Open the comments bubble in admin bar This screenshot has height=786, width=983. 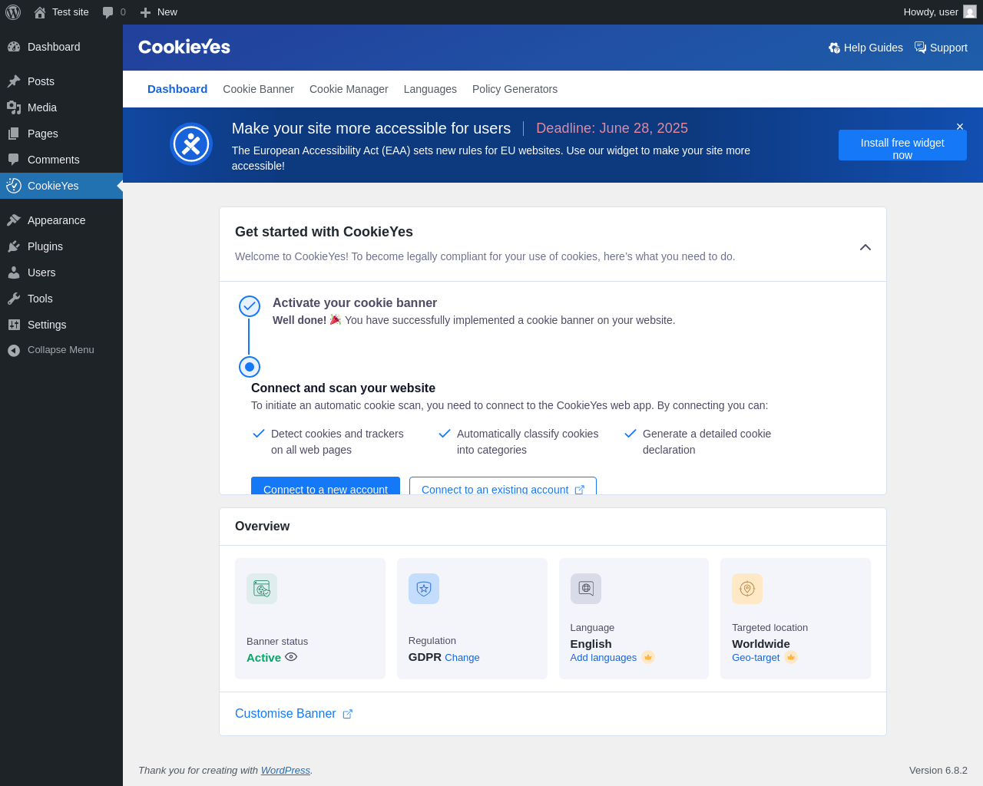click(114, 12)
